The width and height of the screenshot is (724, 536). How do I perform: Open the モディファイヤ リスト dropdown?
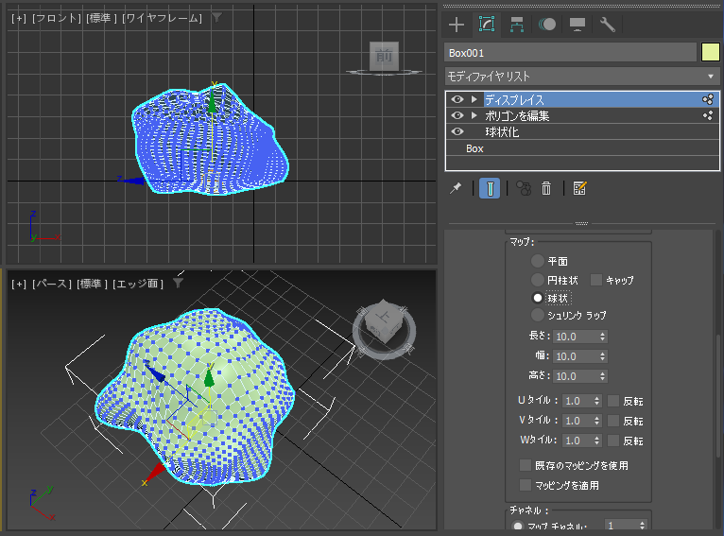[x=582, y=77]
